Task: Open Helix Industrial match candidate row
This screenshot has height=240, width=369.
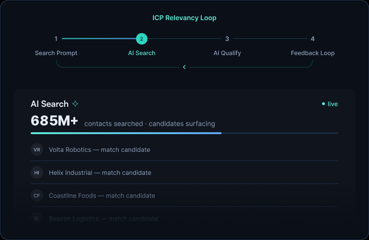Action: click(184, 173)
